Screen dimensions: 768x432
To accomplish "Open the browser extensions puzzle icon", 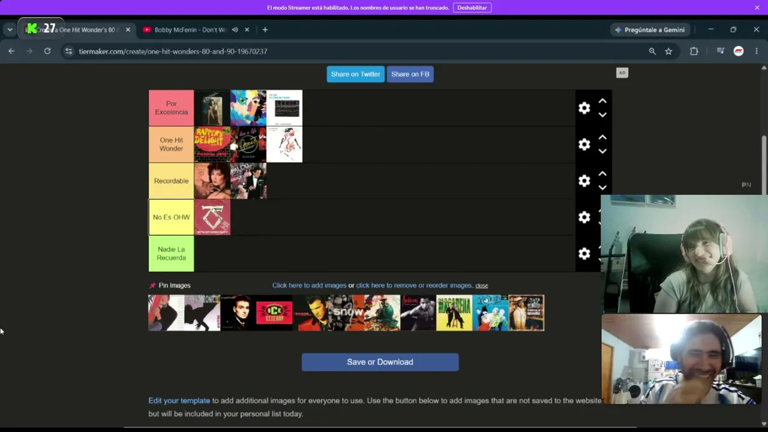I will 694,52.
